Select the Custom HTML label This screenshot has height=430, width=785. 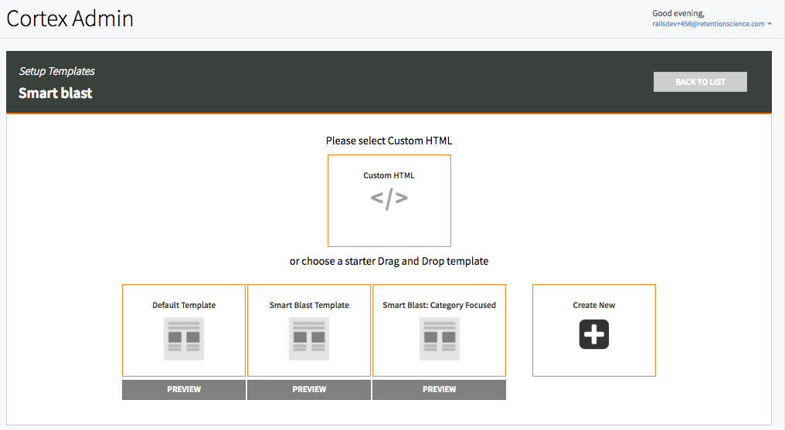tap(389, 175)
